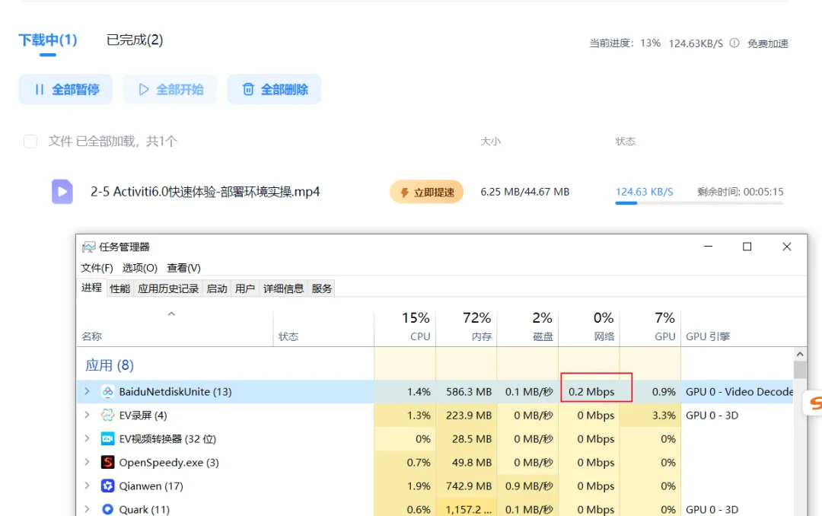The height and width of the screenshot is (516, 822).
Task: Click the EV录屏 app icon
Action: click(107, 416)
